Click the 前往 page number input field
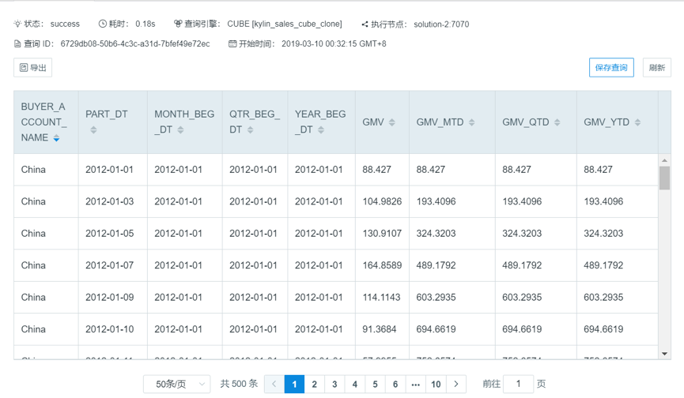The image size is (684, 398). pyautogui.click(x=519, y=385)
